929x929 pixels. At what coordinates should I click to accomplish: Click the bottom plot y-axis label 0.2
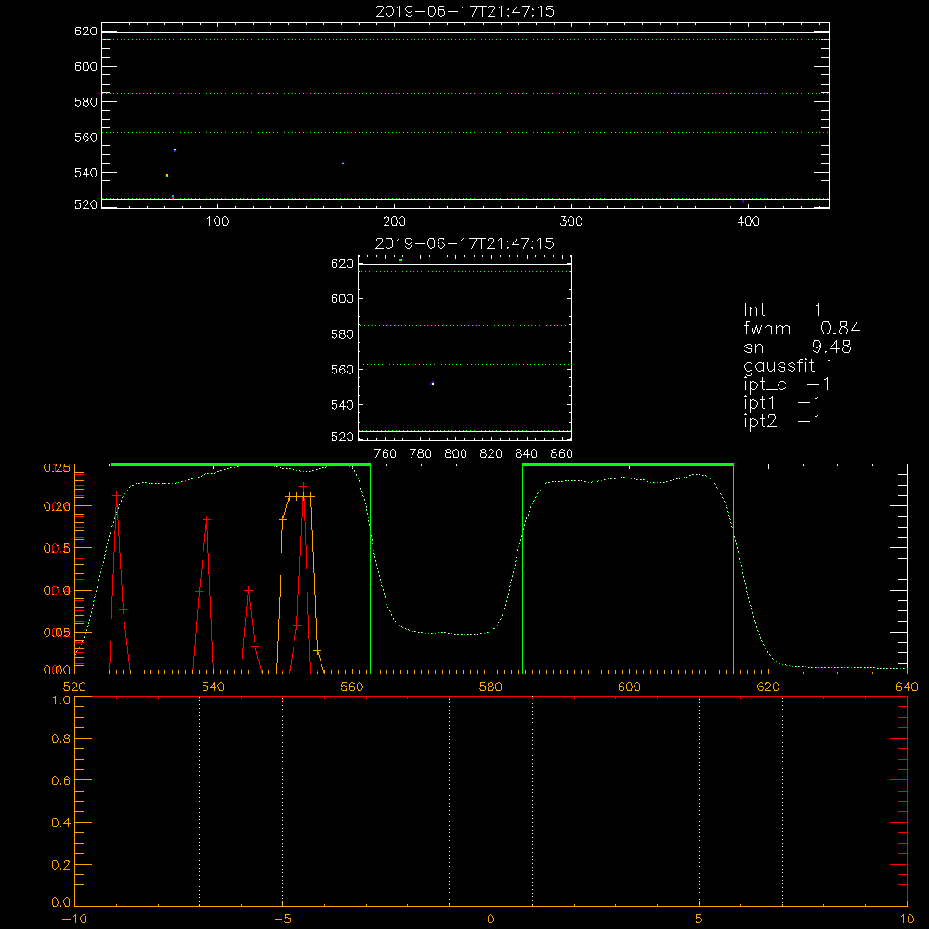pyautogui.click(x=61, y=865)
